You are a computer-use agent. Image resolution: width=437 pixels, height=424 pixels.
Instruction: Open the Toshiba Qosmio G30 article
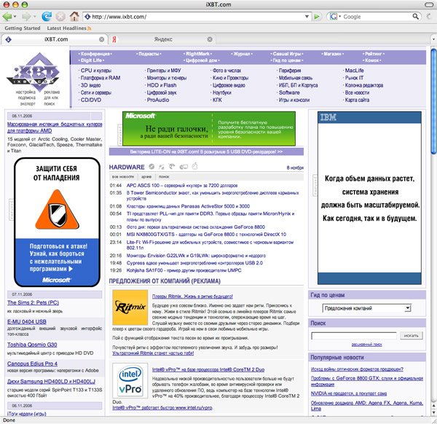pos(32,345)
